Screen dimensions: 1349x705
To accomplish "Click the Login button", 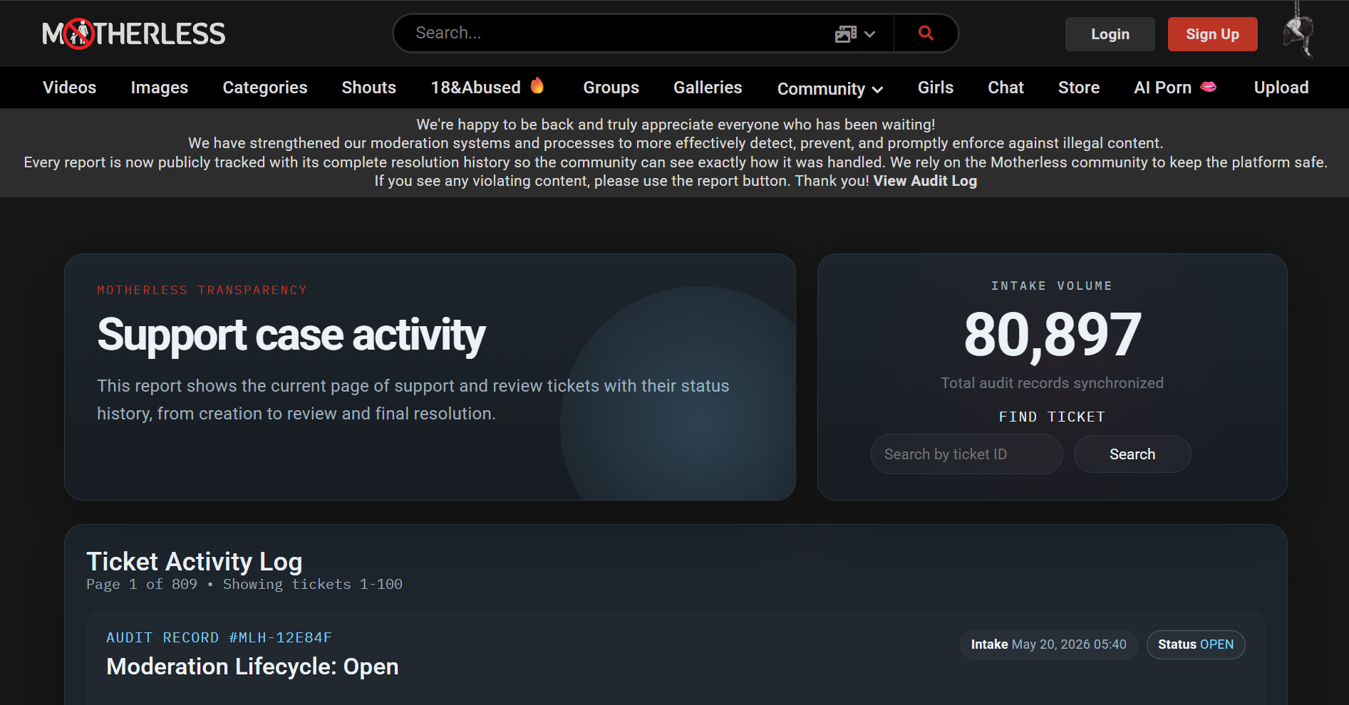I will tap(1110, 34).
